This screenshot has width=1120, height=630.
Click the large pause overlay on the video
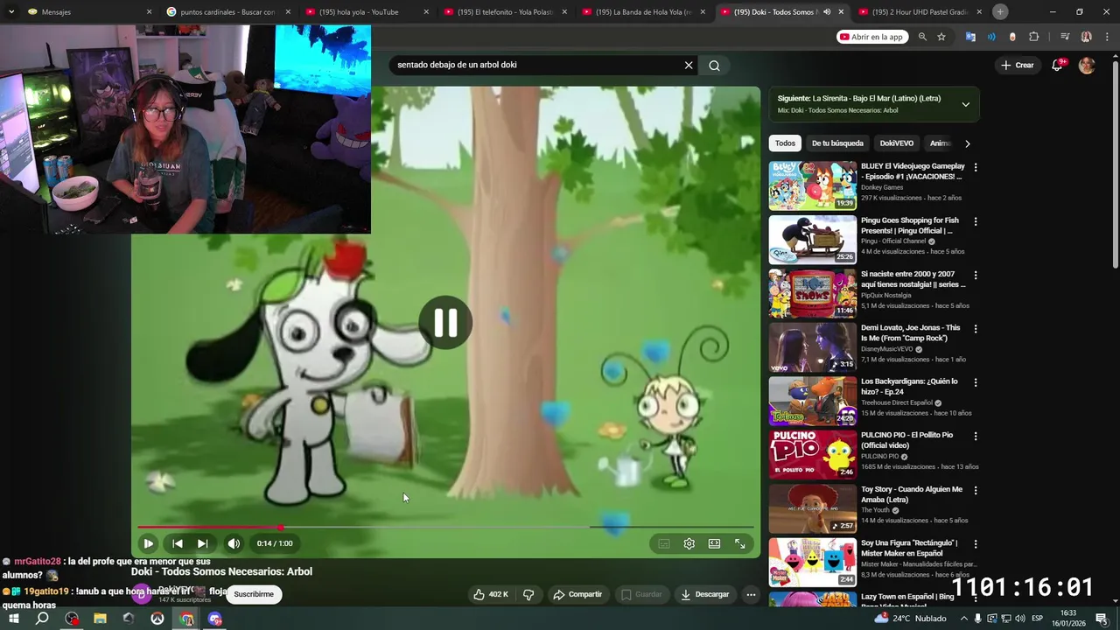tap(445, 323)
